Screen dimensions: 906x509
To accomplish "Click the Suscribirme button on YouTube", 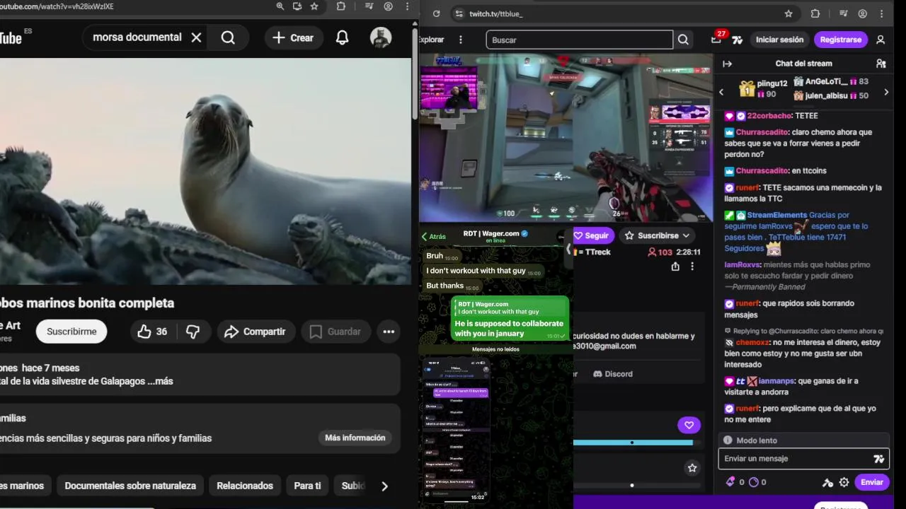I will click(71, 332).
